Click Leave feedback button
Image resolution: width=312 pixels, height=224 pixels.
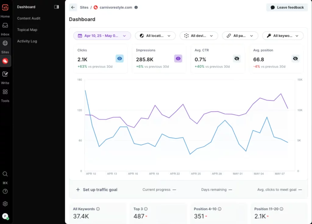[287, 7]
